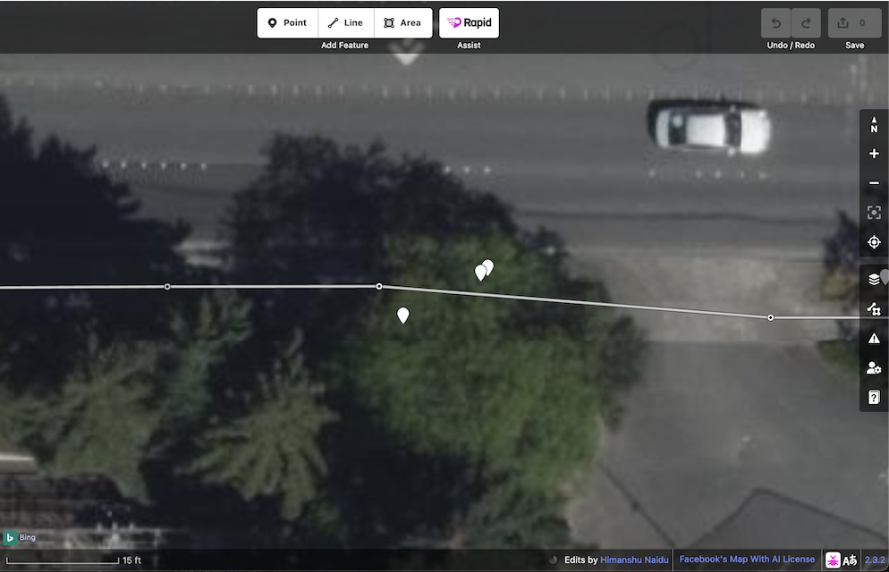The image size is (889, 572).
Task: Select the lone point marker below the line
Action: pyautogui.click(x=403, y=315)
